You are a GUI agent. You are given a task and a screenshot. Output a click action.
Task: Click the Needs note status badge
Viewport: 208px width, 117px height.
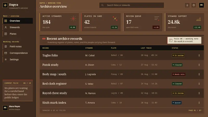pos(179,74)
